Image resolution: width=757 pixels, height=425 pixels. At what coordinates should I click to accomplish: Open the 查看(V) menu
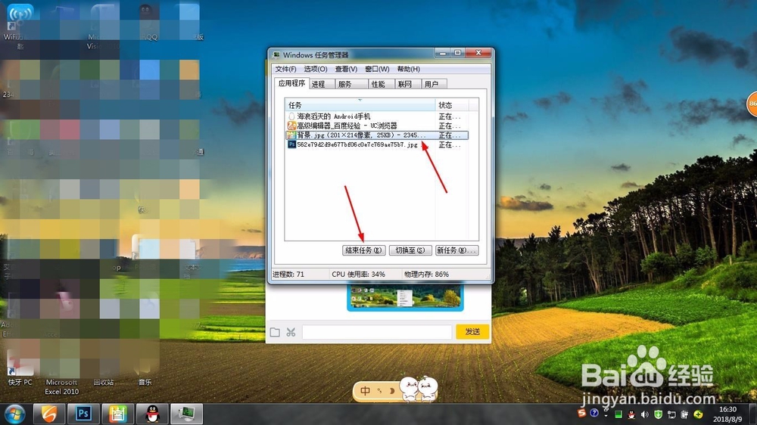coord(346,69)
